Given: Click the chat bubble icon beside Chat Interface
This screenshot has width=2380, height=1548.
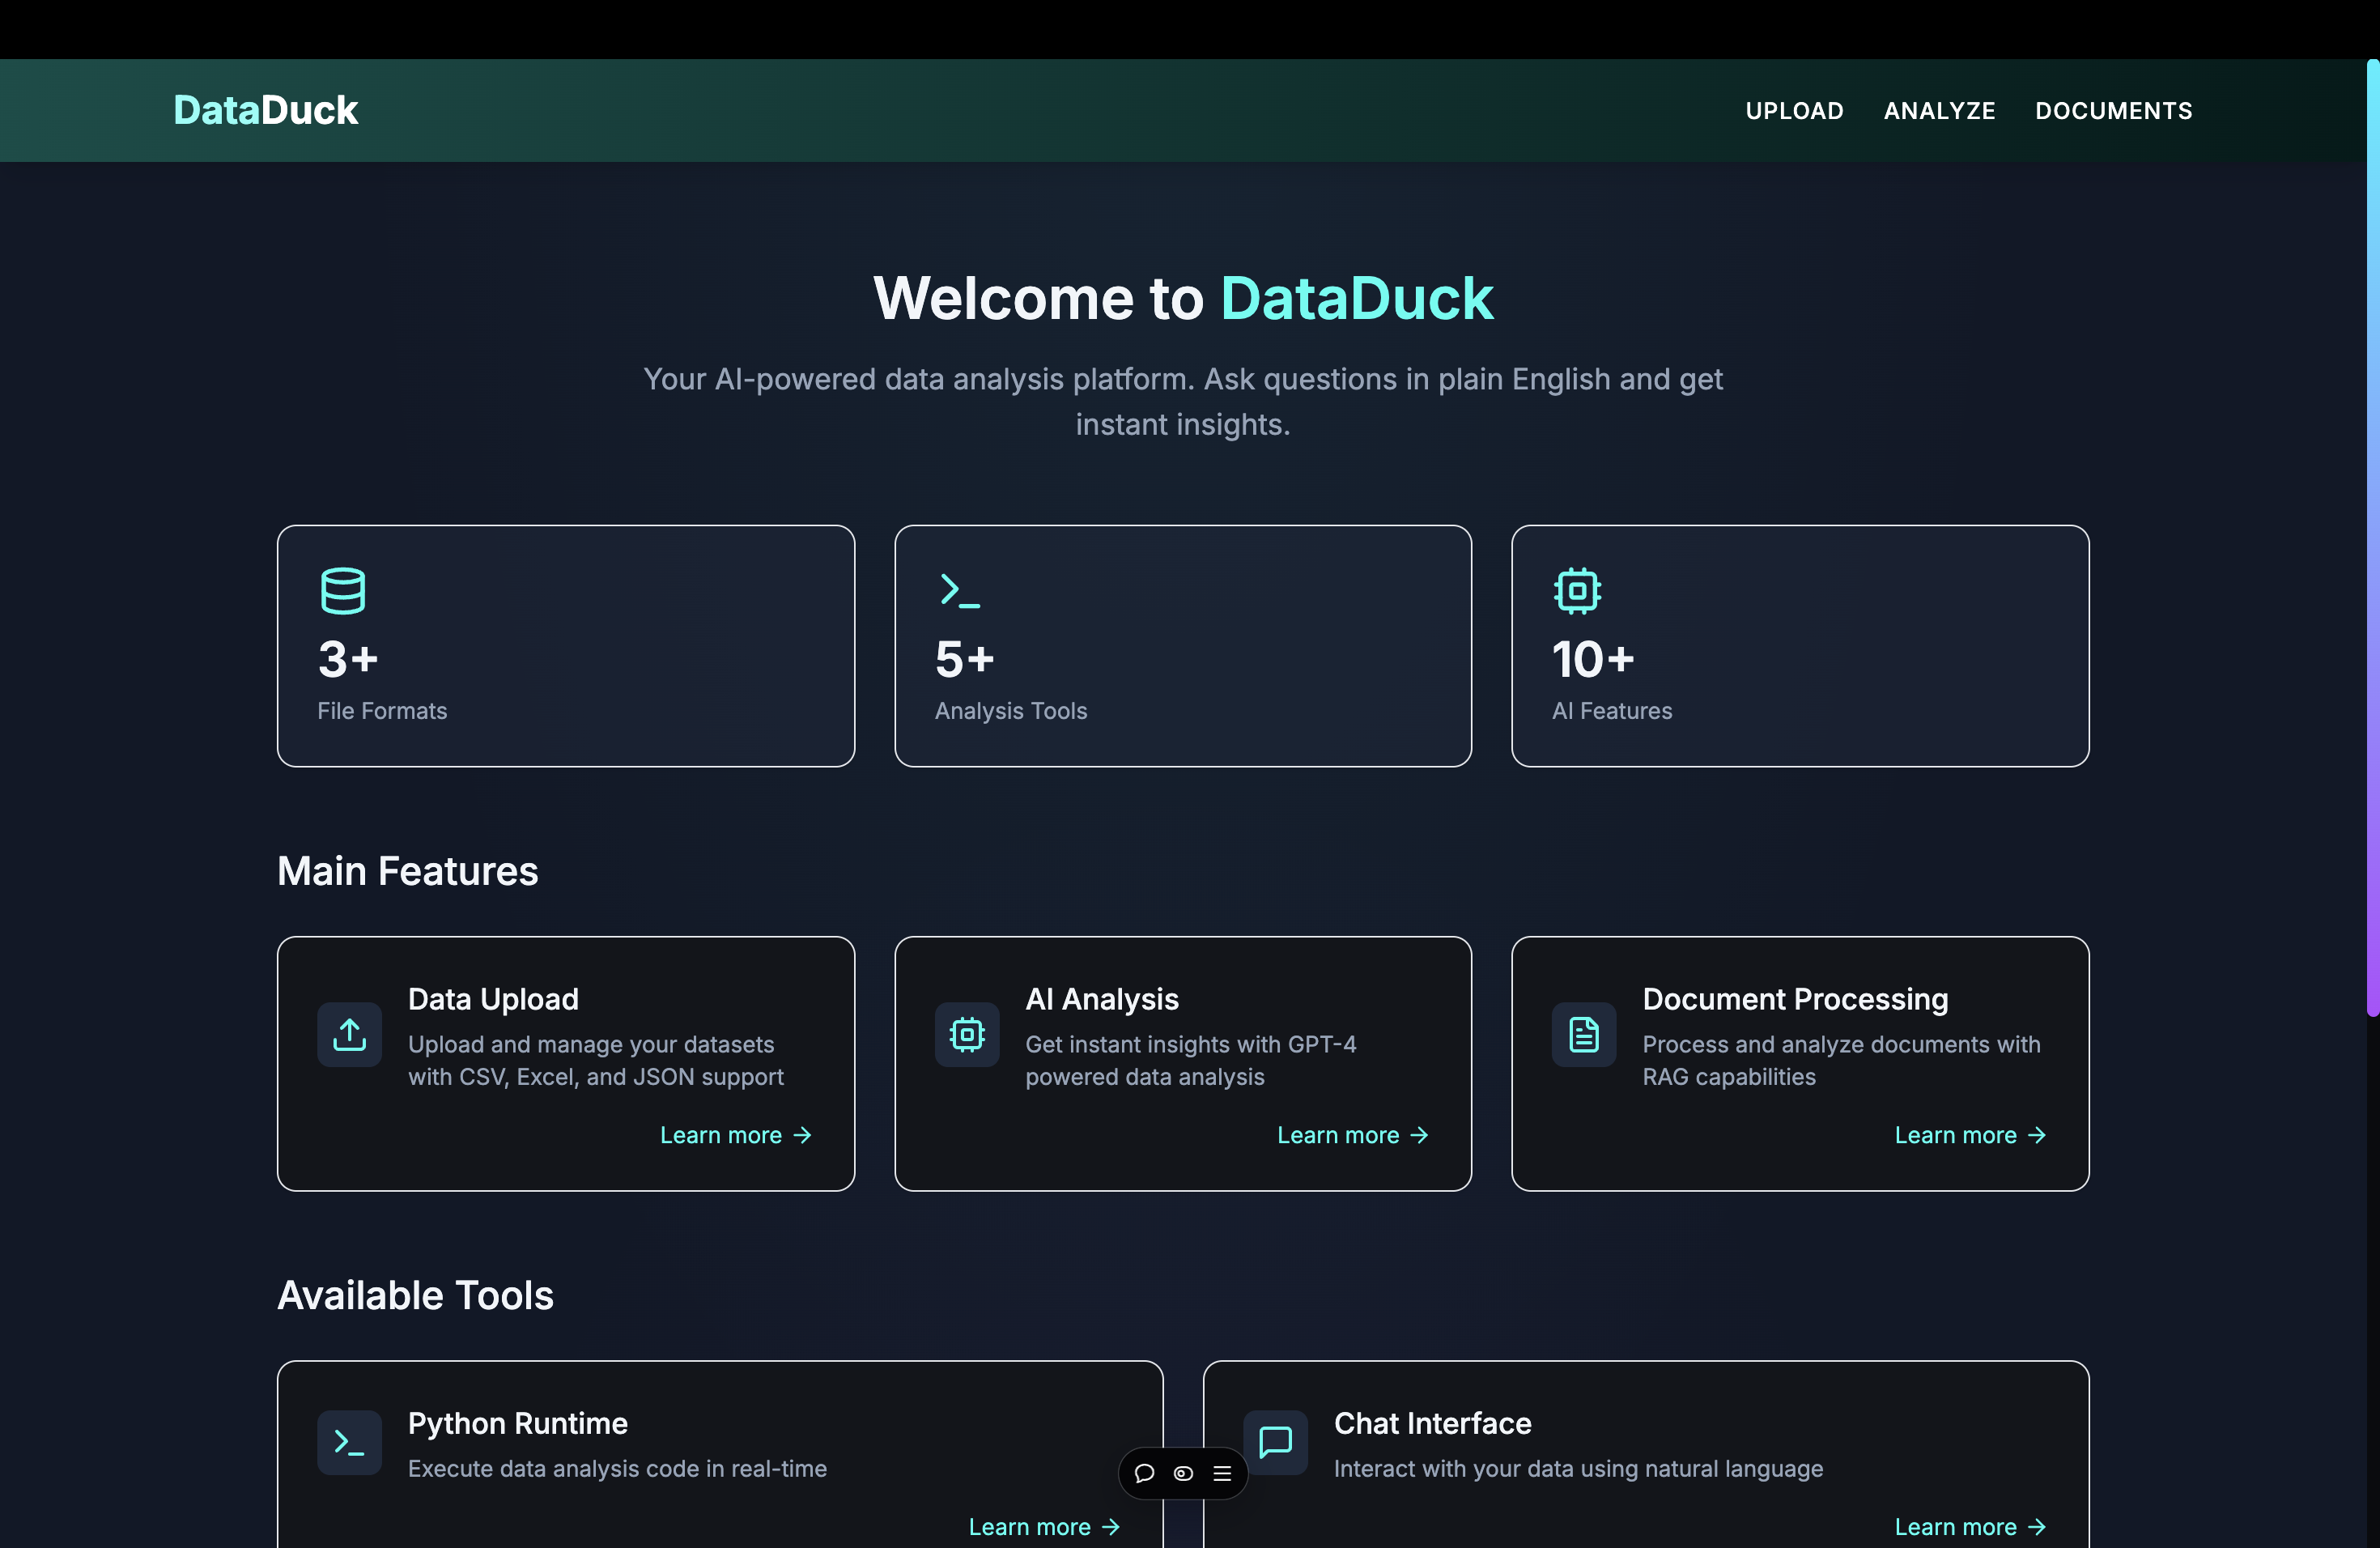Looking at the screenshot, I should point(1275,1442).
